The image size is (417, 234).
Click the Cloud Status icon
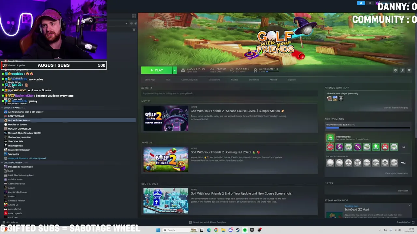[183, 70]
